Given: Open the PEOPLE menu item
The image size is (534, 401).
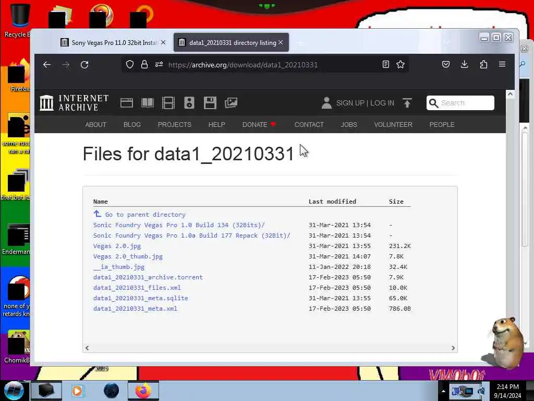Looking at the screenshot, I should pyautogui.click(x=442, y=124).
